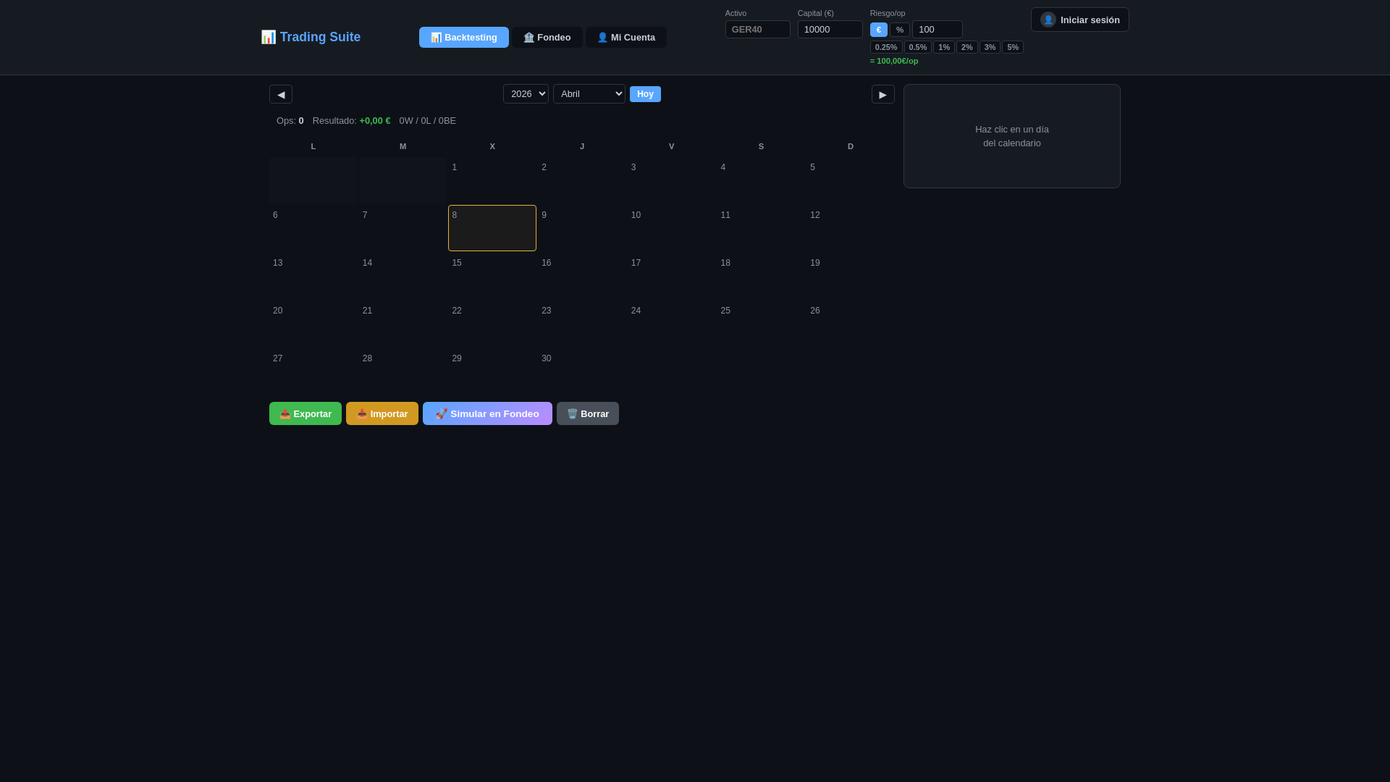
Task: Select the 1% risk preset
Action: pyautogui.click(x=943, y=47)
